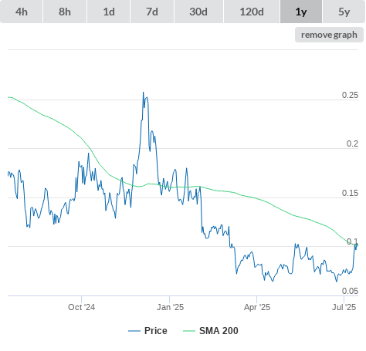Click the 0.15 y-axis value
Screen dimensions: 366x351
pos(350,193)
